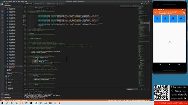Tap the Android back navigation button
The height and width of the screenshot is (105, 188).
pyautogui.click(x=160, y=64)
